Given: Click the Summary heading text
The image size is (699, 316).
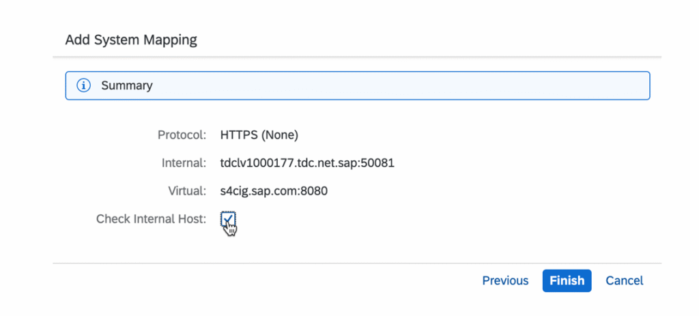Looking at the screenshot, I should pos(127,86).
